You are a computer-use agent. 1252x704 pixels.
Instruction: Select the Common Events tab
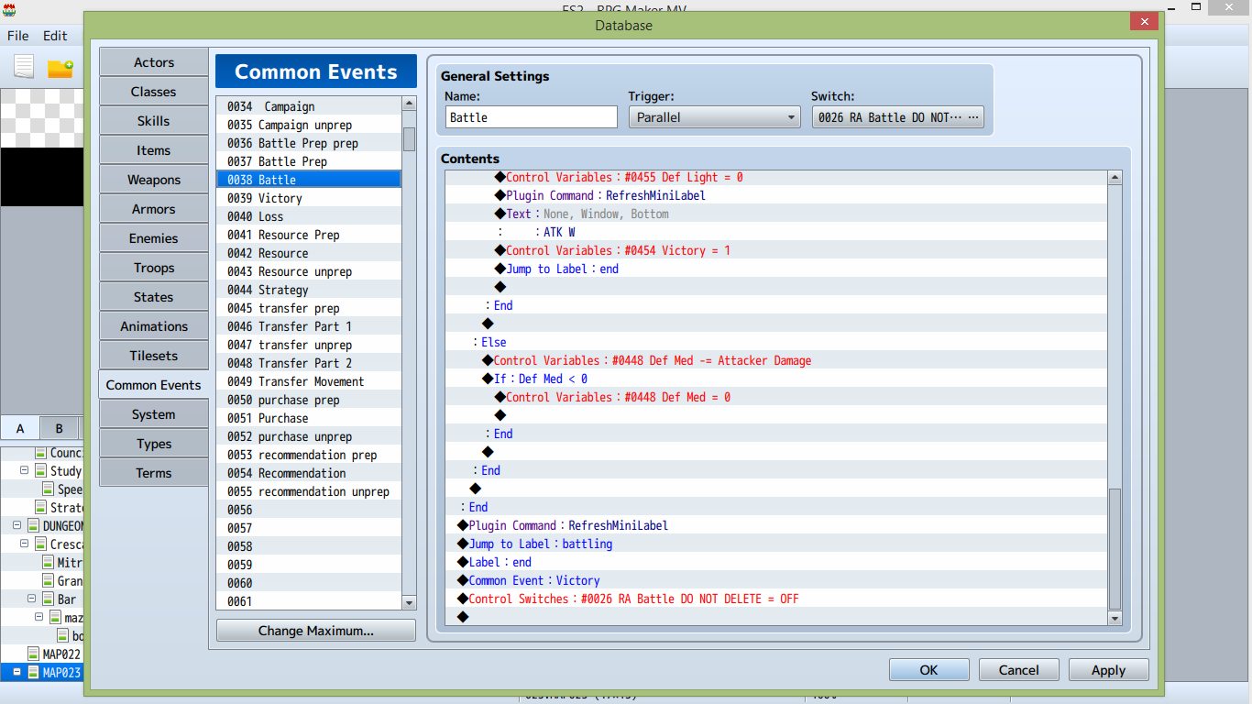click(154, 385)
